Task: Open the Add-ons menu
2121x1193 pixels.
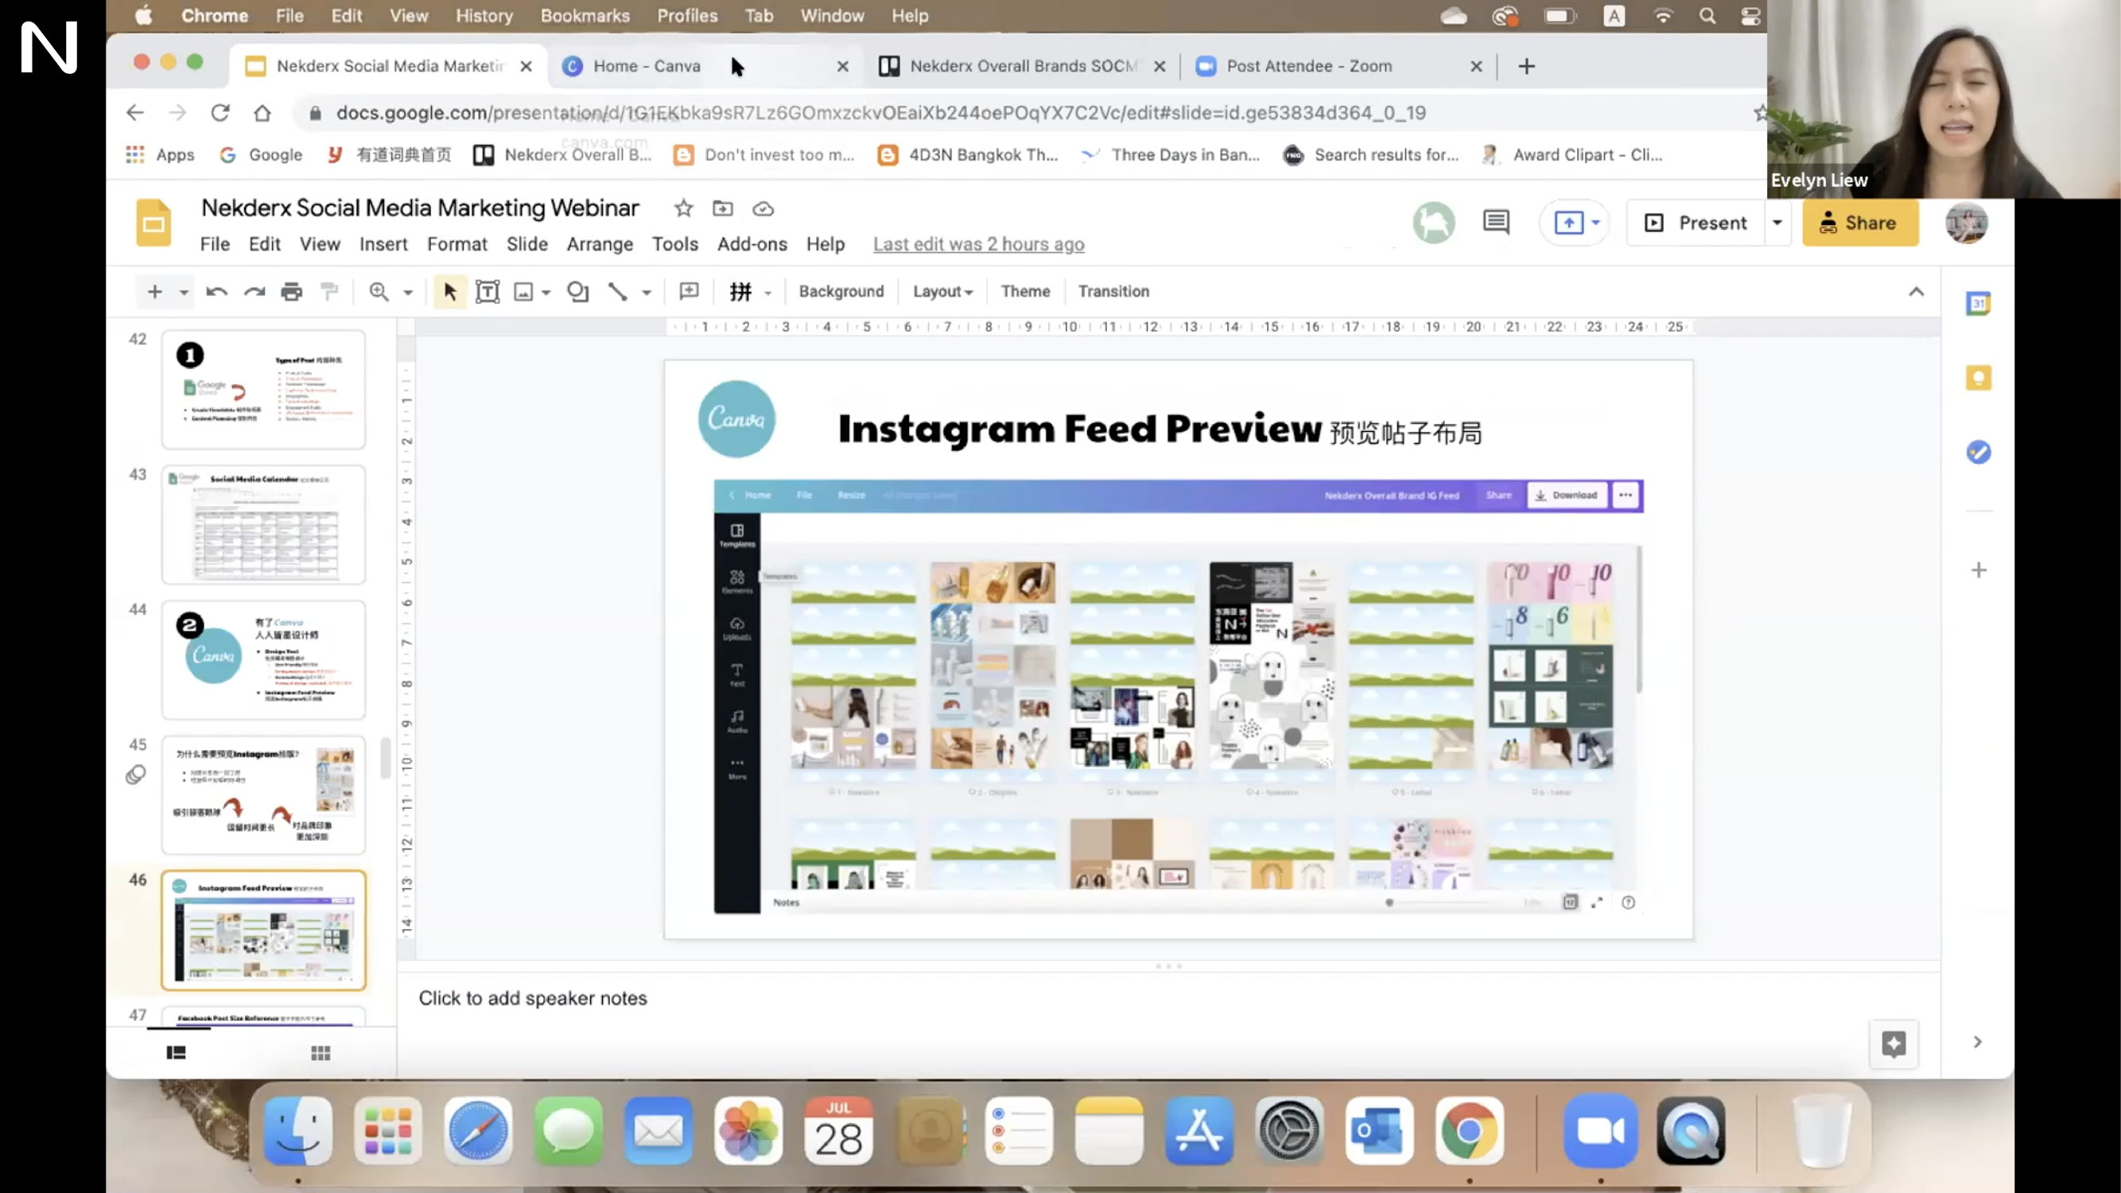Action: pos(752,244)
